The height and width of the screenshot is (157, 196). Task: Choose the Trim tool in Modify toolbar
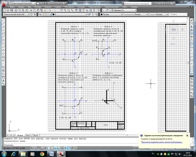pos(192,50)
